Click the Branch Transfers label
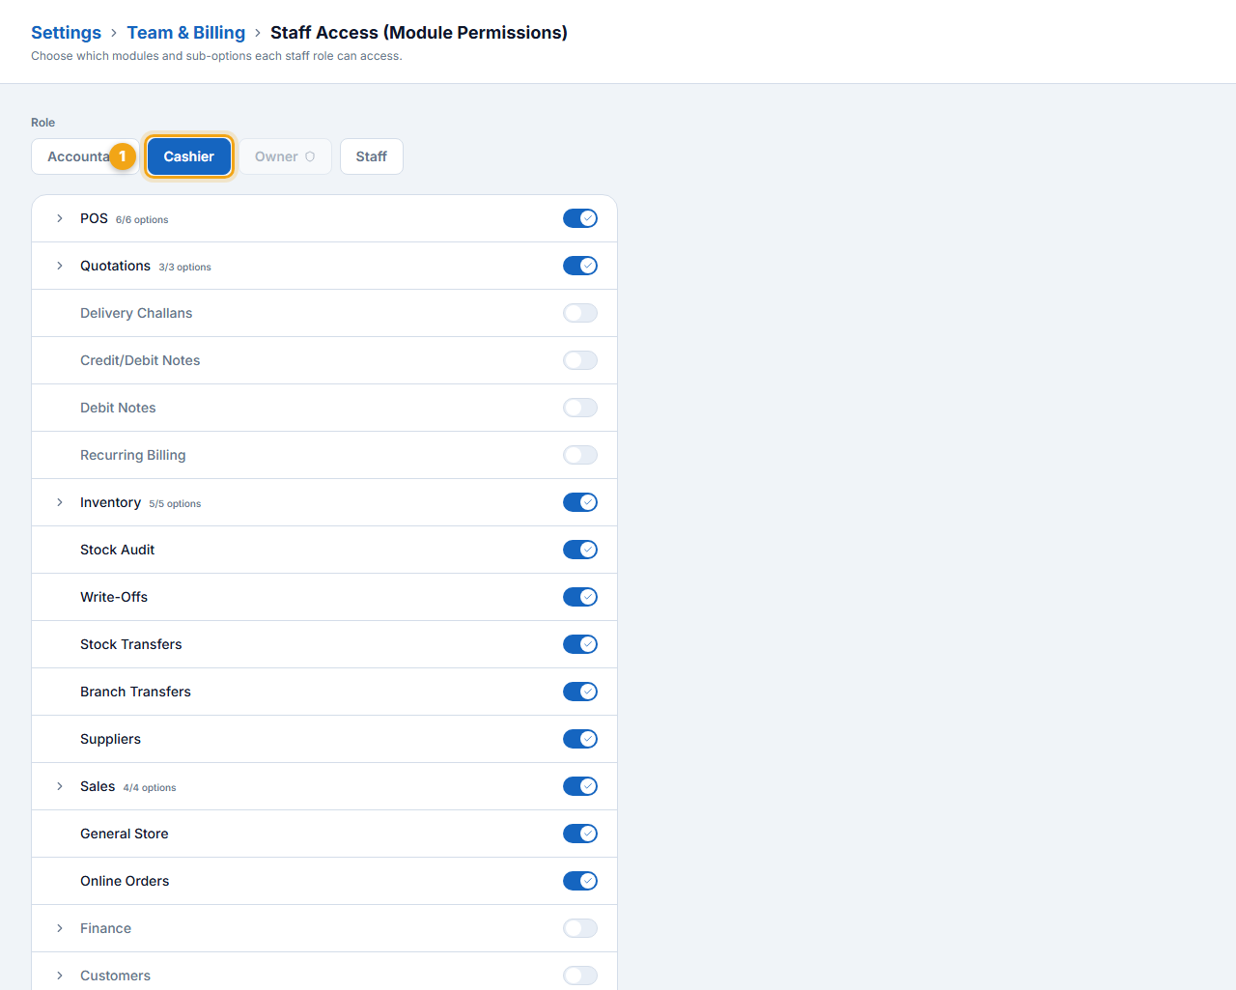The image size is (1236, 990). 135,692
